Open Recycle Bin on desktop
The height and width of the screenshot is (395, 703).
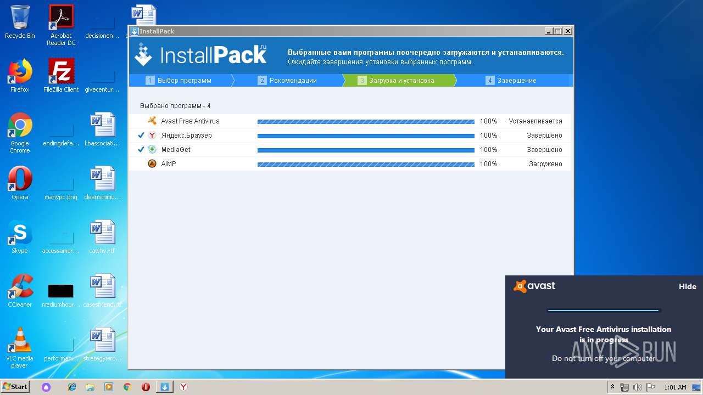(20, 22)
